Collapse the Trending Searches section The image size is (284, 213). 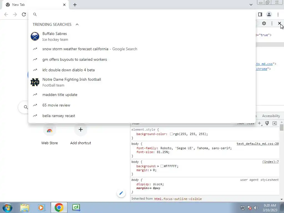pyautogui.click(x=77, y=24)
